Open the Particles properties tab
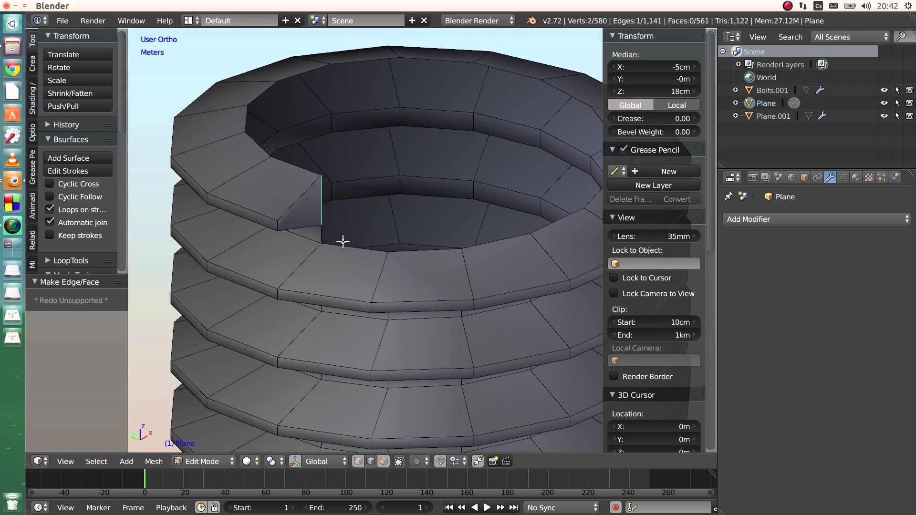 [881, 177]
